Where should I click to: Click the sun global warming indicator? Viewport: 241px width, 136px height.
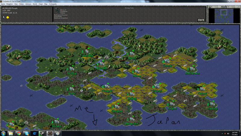tap(8, 18)
